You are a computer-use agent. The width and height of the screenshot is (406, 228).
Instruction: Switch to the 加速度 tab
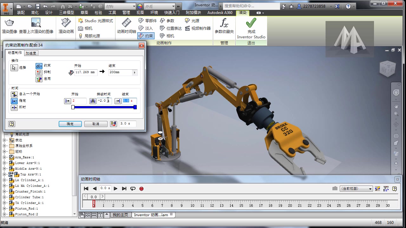[31, 53]
